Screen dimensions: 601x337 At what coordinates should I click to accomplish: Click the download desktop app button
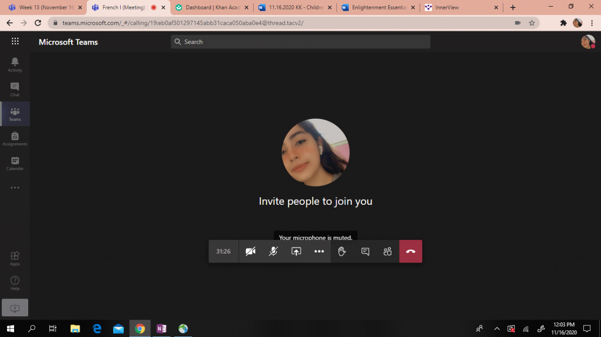pyautogui.click(x=15, y=308)
